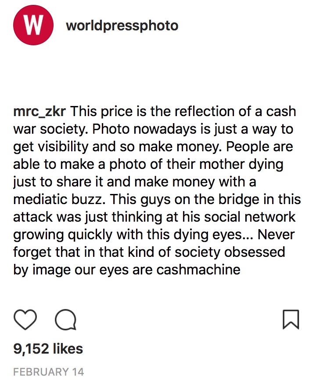The height and width of the screenshot is (380, 309).
Task: Open comments via the speech bubble icon
Action: coord(65,320)
